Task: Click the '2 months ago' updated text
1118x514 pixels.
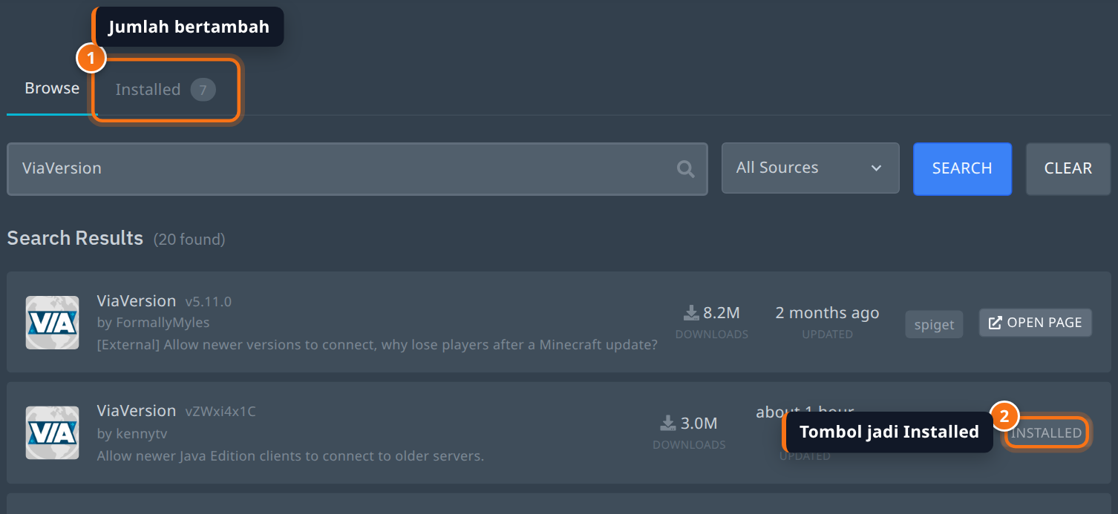Action: click(827, 312)
